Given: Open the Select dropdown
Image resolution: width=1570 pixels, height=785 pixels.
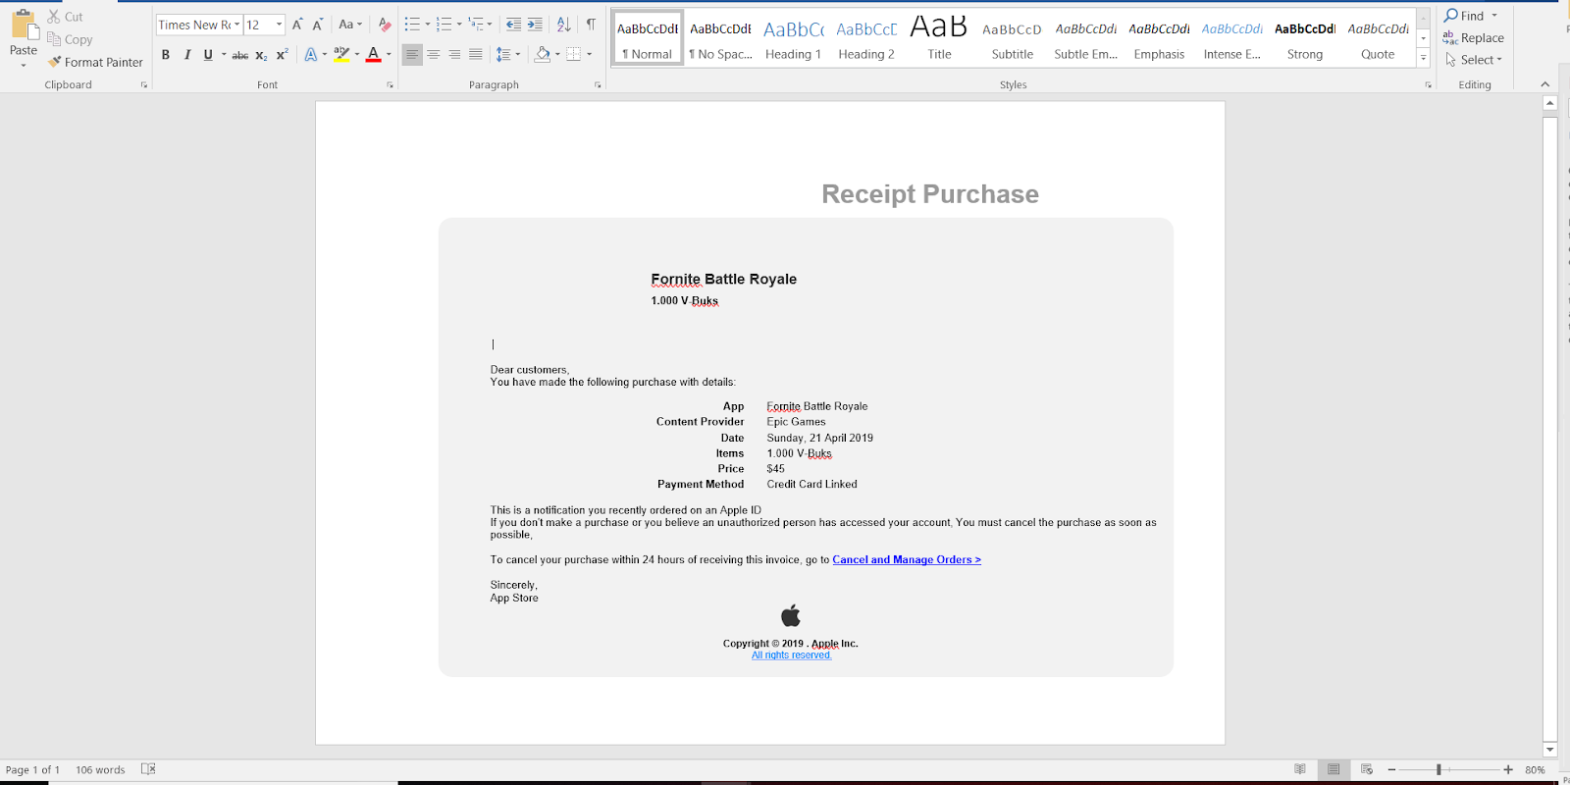Looking at the screenshot, I should click(1473, 60).
